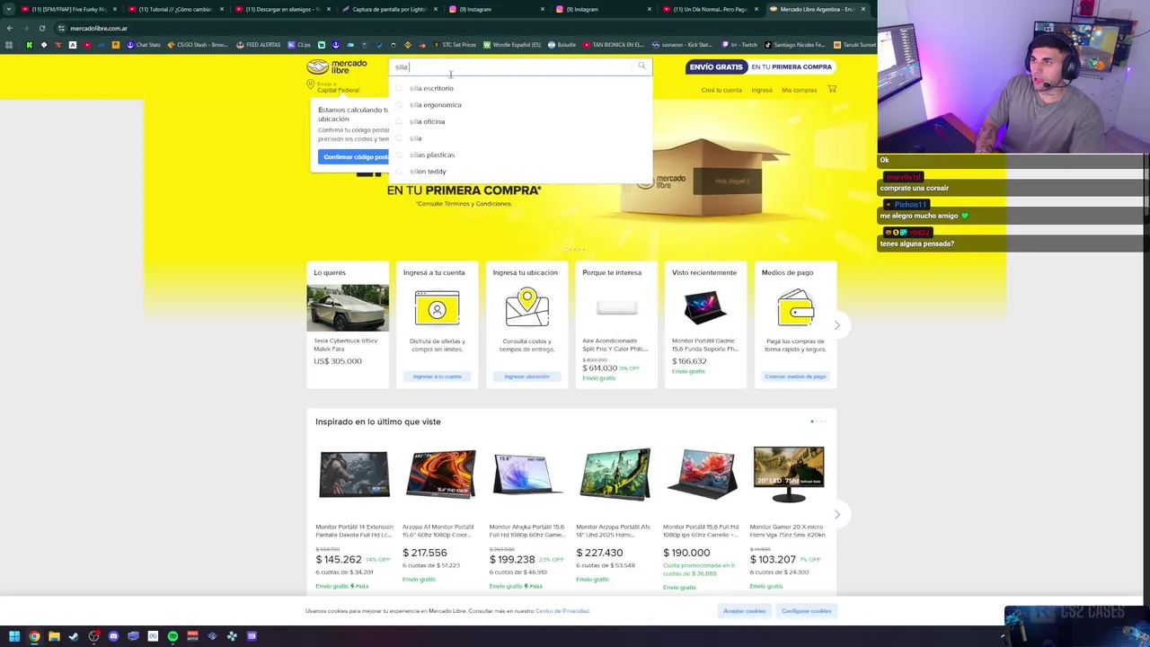Click Ingresar ubicación button
Screen dimensions: 1150x647
tap(526, 377)
